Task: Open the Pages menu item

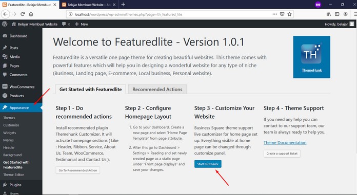Action: point(21,66)
